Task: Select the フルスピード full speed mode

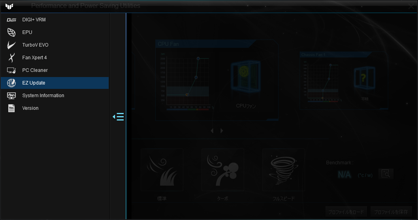Action: [283, 170]
